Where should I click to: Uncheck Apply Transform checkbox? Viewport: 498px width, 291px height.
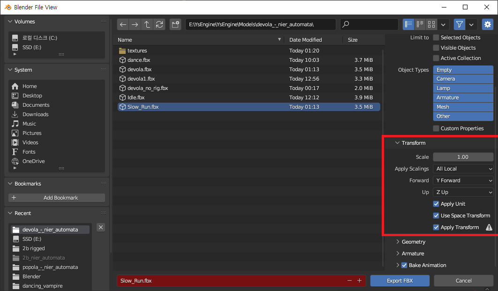pyautogui.click(x=436, y=228)
